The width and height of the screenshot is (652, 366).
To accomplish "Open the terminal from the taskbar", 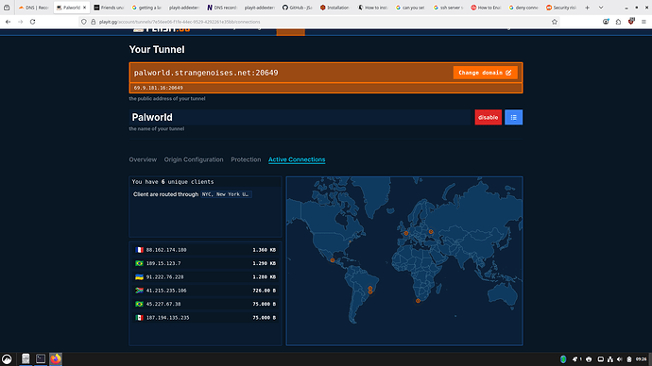I will pos(41,358).
